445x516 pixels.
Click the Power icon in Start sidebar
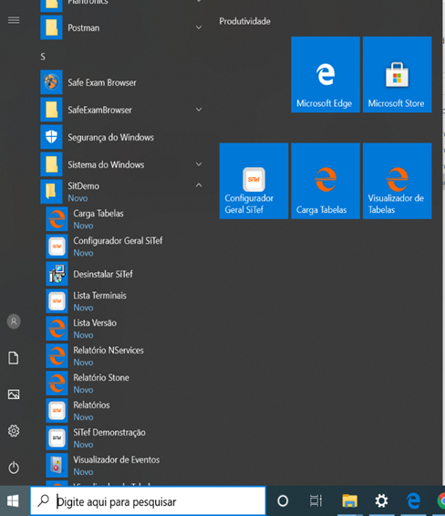coord(14,468)
